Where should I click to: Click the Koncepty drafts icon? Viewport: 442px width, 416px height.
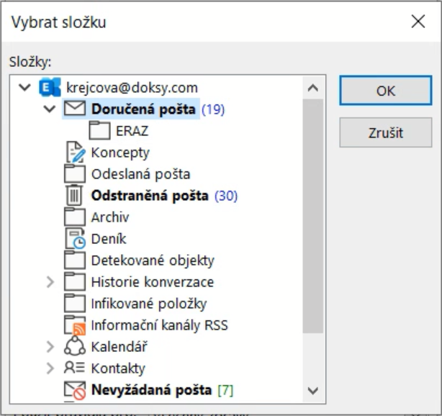[75, 153]
